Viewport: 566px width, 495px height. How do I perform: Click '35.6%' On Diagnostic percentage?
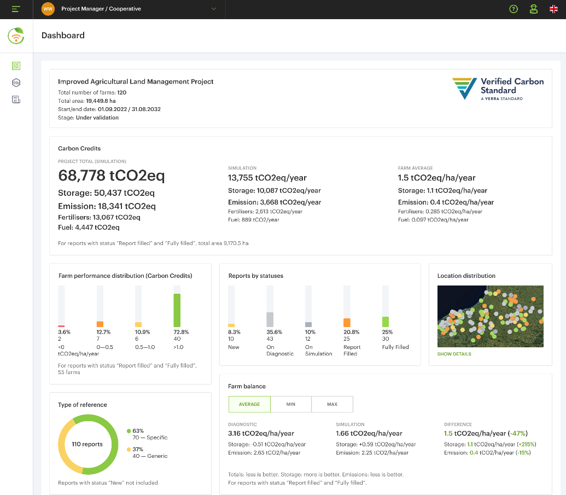point(275,332)
